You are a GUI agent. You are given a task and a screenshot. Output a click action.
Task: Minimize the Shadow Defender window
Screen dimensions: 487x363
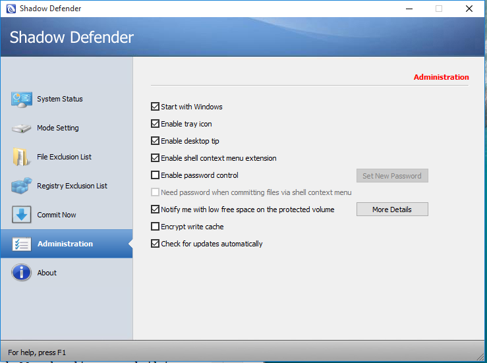[x=409, y=9]
